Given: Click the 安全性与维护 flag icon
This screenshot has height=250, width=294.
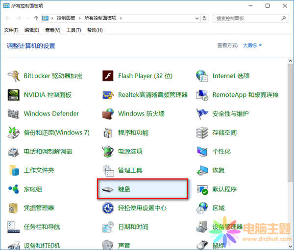Looking at the screenshot, I should point(202,114).
